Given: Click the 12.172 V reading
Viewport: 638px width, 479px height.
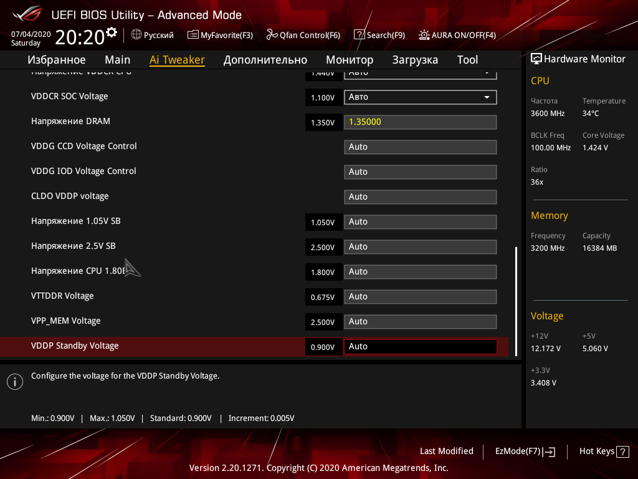Looking at the screenshot, I should click(x=546, y=349).
